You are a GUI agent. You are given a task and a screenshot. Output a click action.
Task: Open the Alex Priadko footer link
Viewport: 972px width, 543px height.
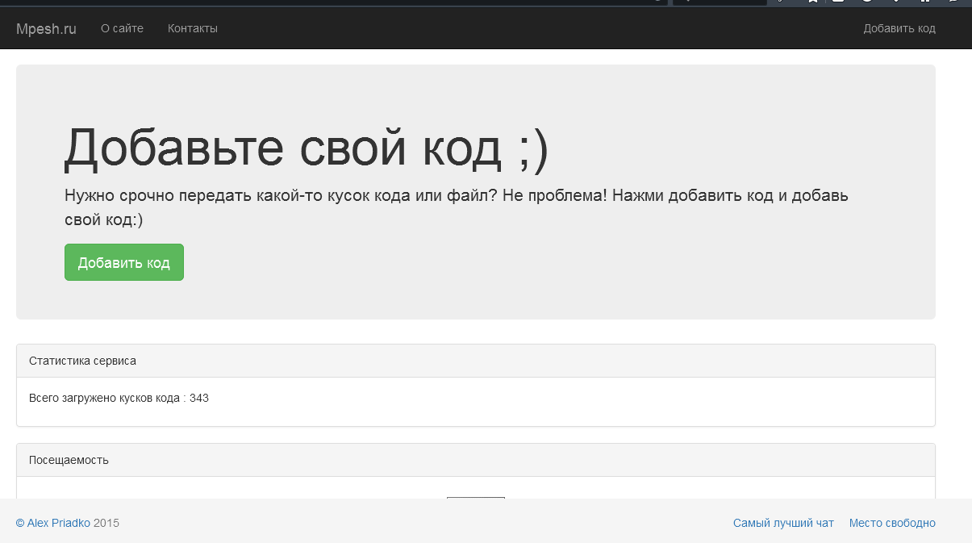pyautogui.click(x=53, y=523)
